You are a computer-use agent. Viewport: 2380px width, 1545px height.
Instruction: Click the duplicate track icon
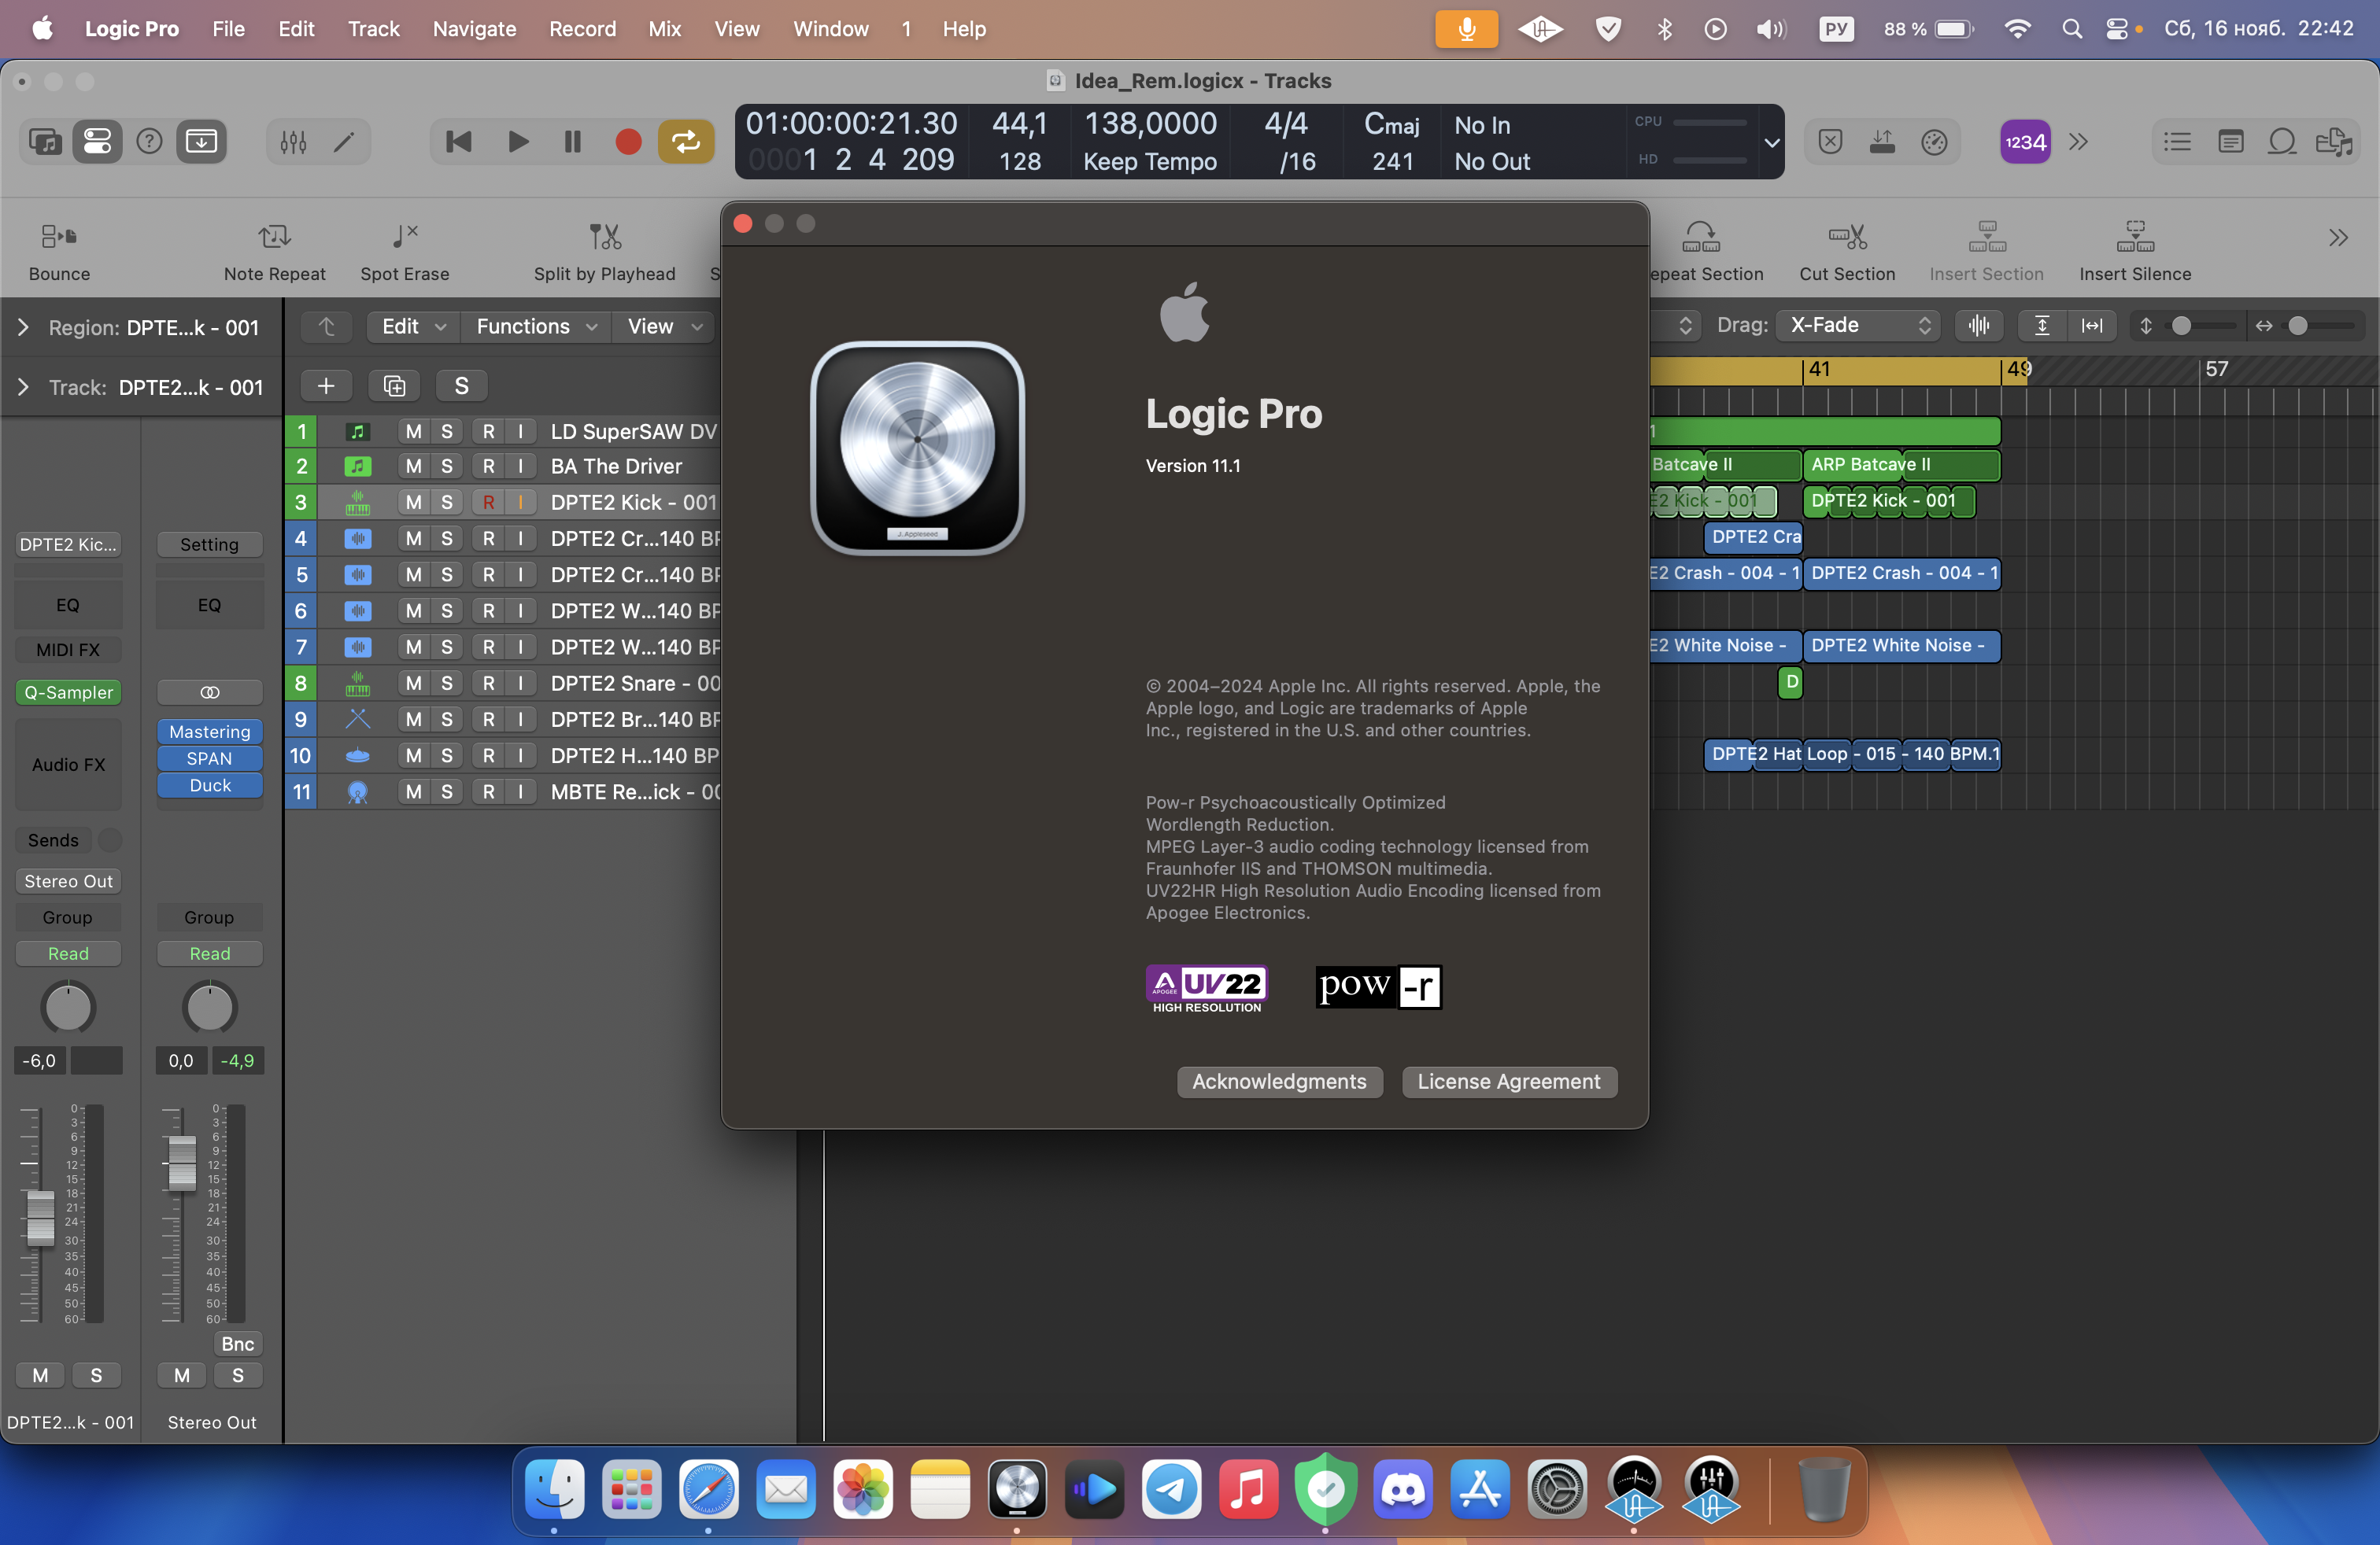394,385
